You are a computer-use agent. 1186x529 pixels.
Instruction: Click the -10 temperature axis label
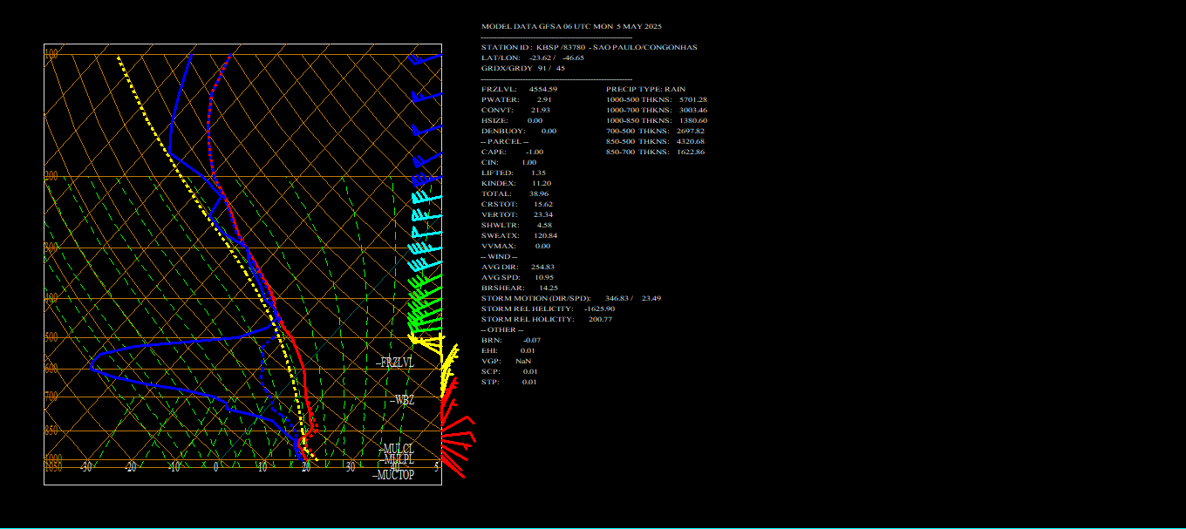(x=174, y=467)
